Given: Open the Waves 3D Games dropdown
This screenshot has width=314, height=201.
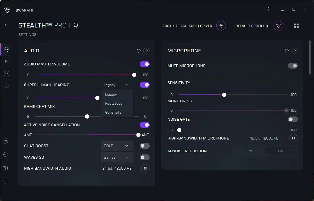Looking at the screenshot, I should [117, 157].
